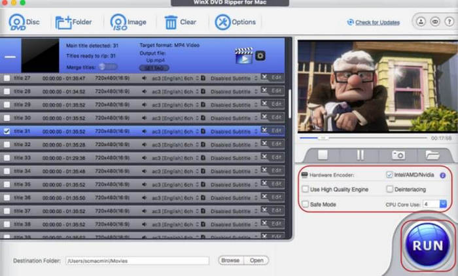This screenshot has width=458, height=276.
Task: Toggle the Merge titles switch
Action: click(x=108, y=67)
